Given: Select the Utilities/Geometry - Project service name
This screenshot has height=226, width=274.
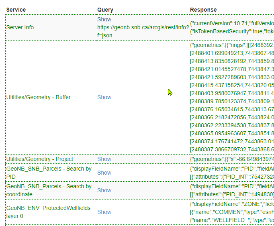Looking at the screenshot, I should pyautogui.click(x=40, y=159).
